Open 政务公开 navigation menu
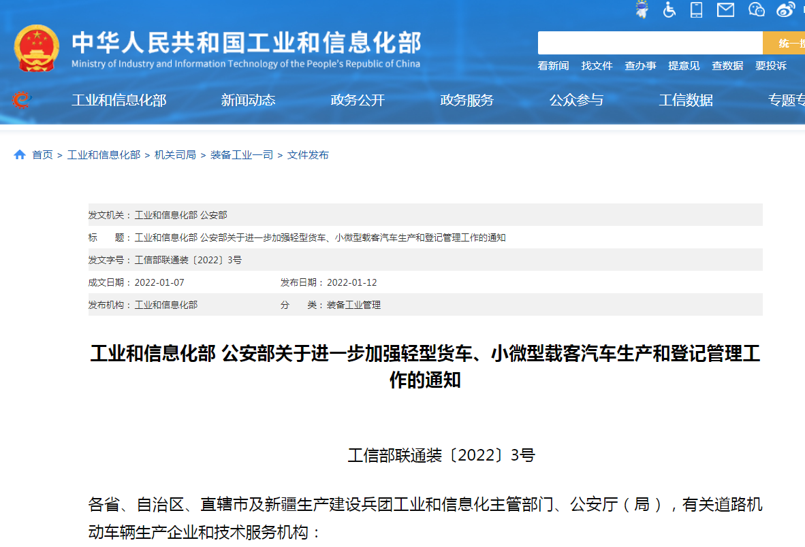The height and width of the screenshot is (547, 805). 358,100
